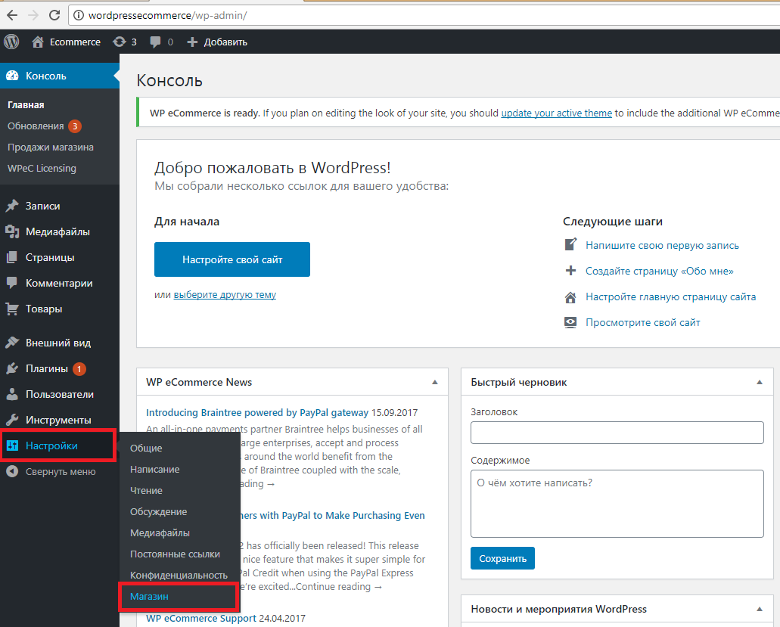Viewport: 780px width, 627px height.
Task: Click the Сохранить draft button
Action: 502,558
